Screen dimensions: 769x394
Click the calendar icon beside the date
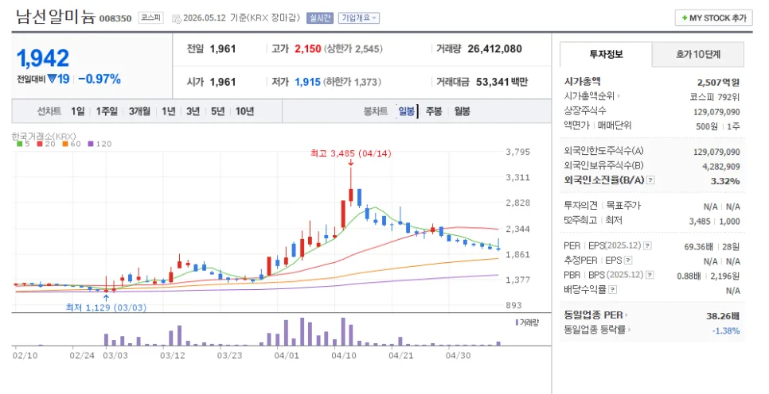coord(177,18)
